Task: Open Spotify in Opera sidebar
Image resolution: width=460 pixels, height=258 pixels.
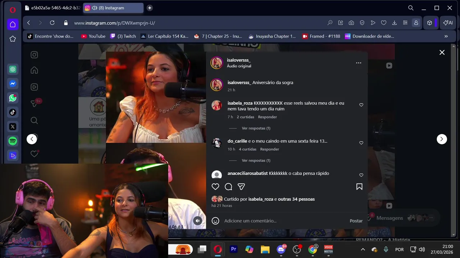Action: coord(13,141)
